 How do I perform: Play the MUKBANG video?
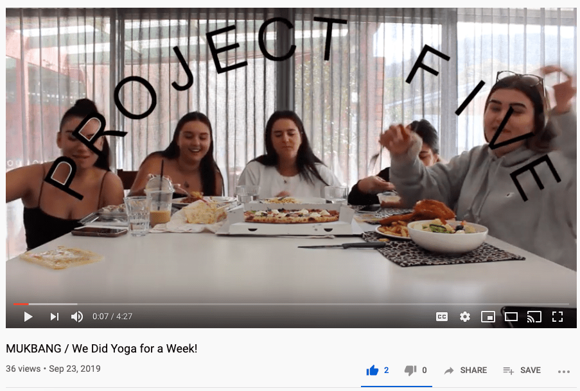28,317
